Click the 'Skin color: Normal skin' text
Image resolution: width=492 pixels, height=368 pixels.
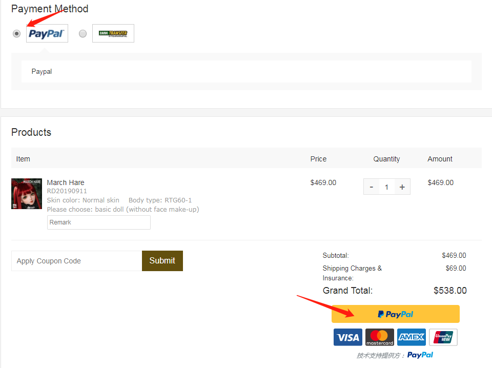[x=83, y=200]
